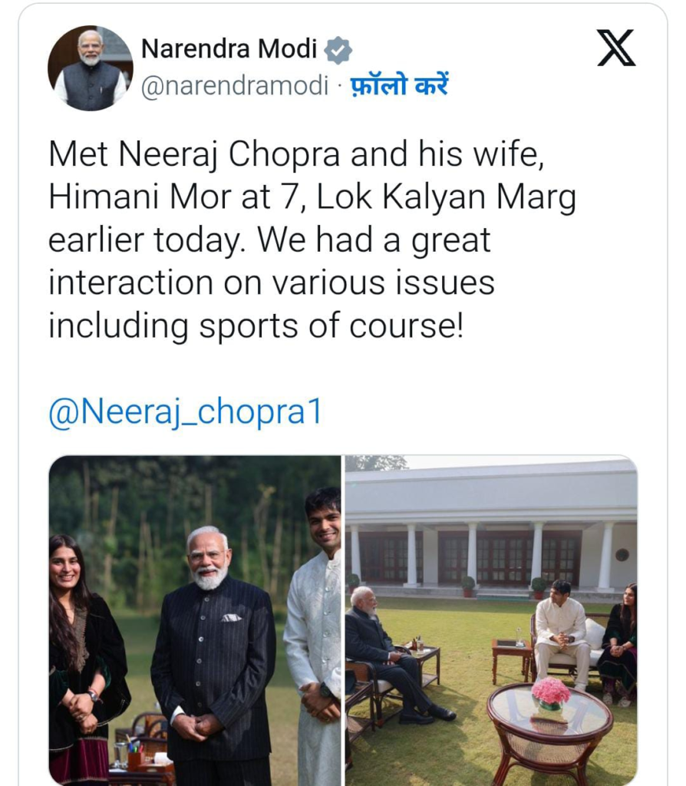686x786 pixels.
Task: Open the @Neeraj_chopra1 mention link
Action: point(184,411)
